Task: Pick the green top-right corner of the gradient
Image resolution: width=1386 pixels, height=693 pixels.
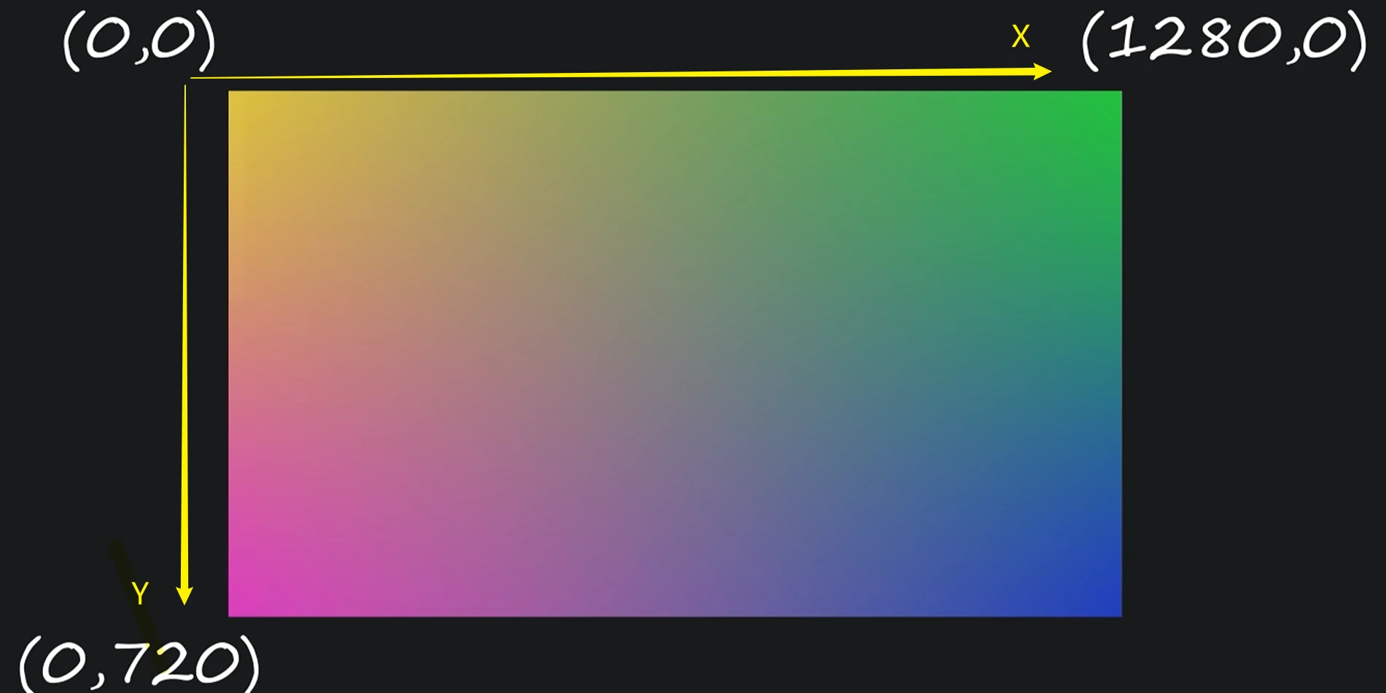Action: [x=1115, y=97]
